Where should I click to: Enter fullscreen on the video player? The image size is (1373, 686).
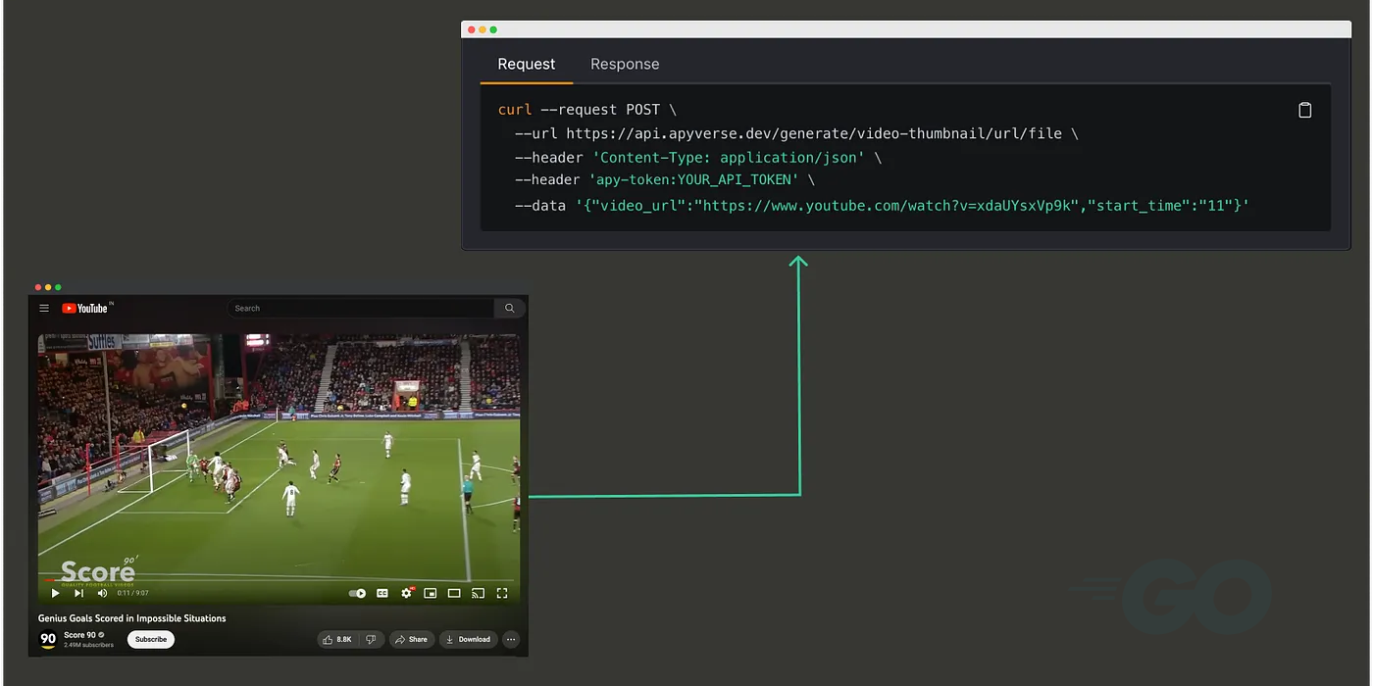pos(502,593)
